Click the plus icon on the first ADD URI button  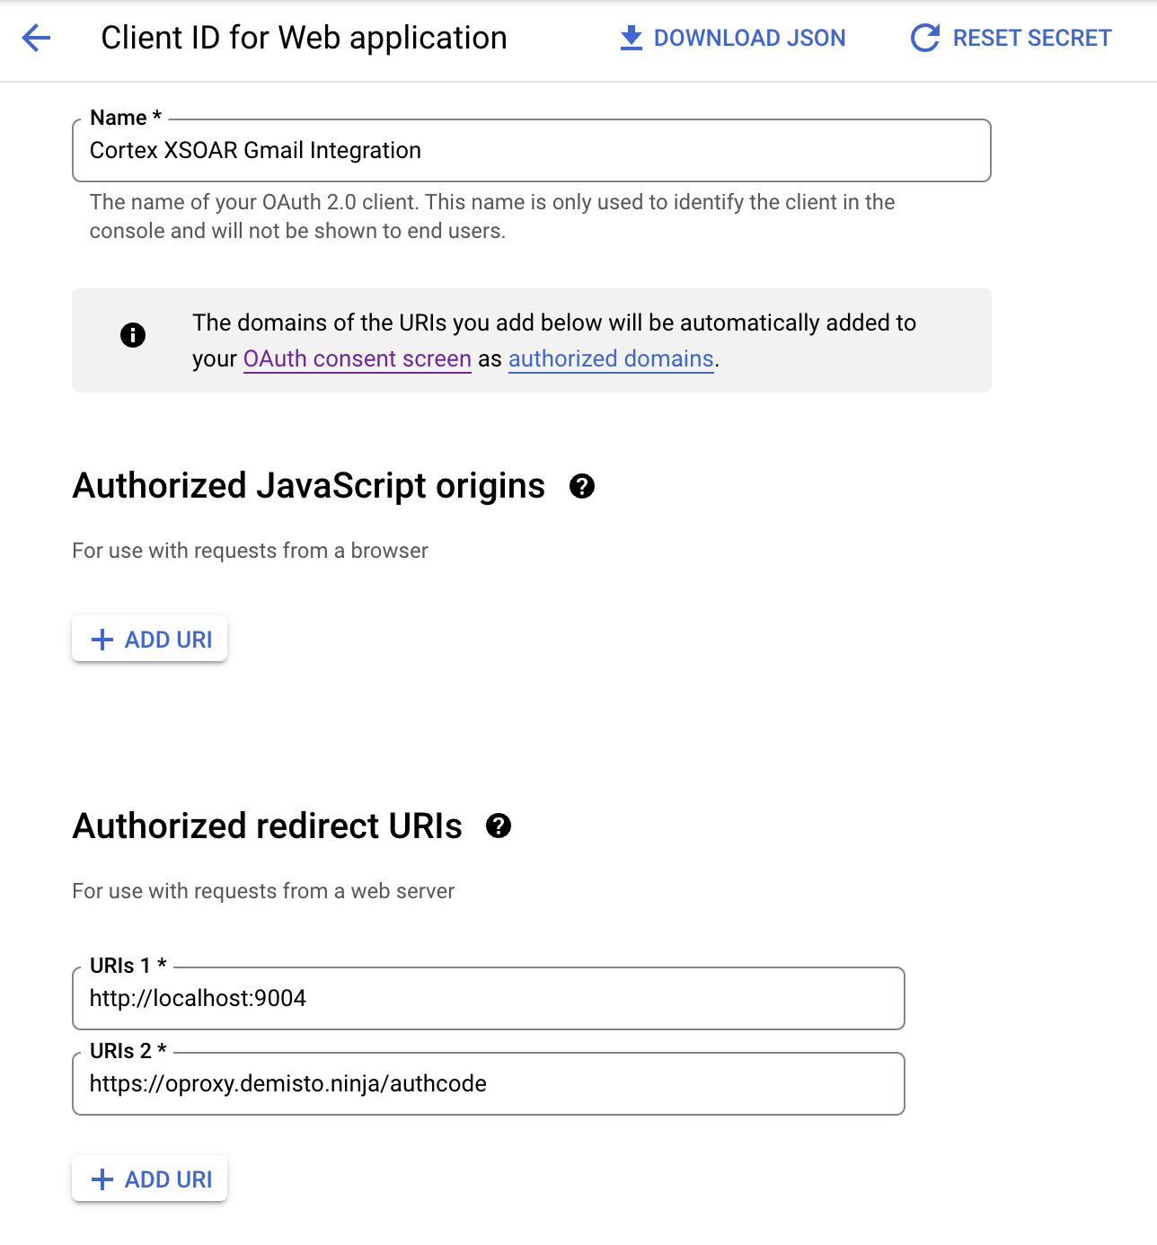tap(102, 639)
